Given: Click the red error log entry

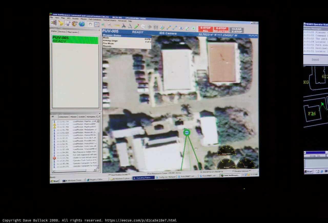Looking at the screenshot, I should pos(74,158).
